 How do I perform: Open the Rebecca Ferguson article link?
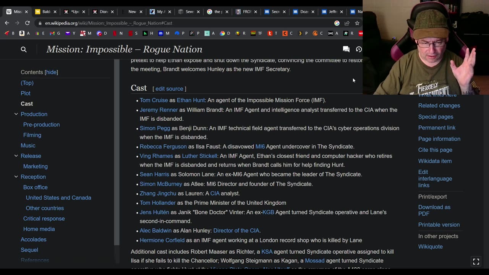163,147
